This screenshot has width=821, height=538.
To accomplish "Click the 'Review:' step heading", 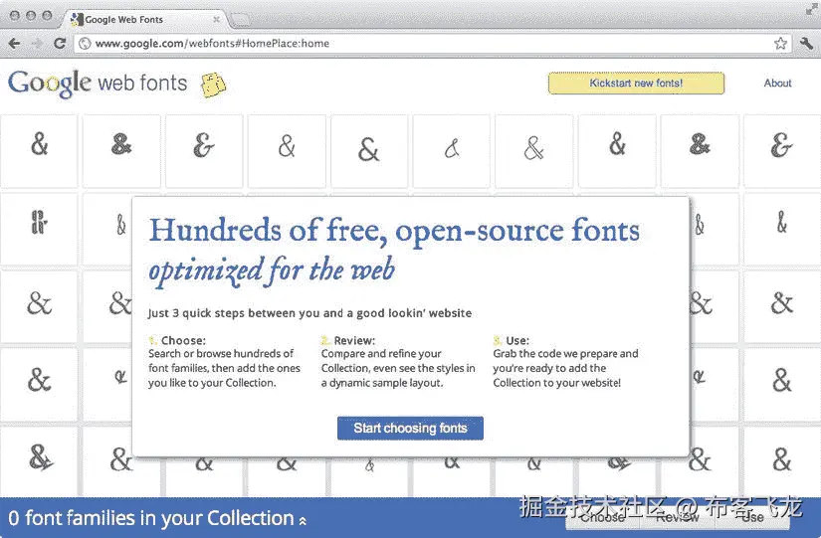I will pyautogui.click(x=354, y=340).
